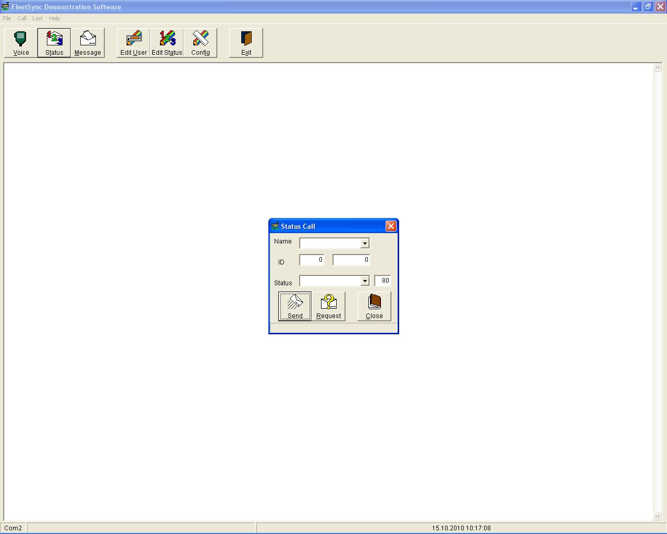The height and width of the screenshot is (534, 667).
Task: Send the status call
Action: point(295,306)
